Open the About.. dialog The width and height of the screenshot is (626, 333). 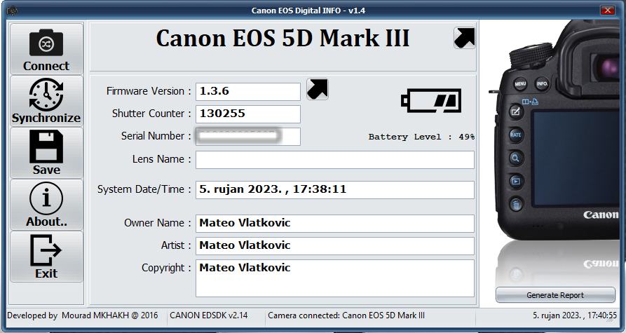46,205
